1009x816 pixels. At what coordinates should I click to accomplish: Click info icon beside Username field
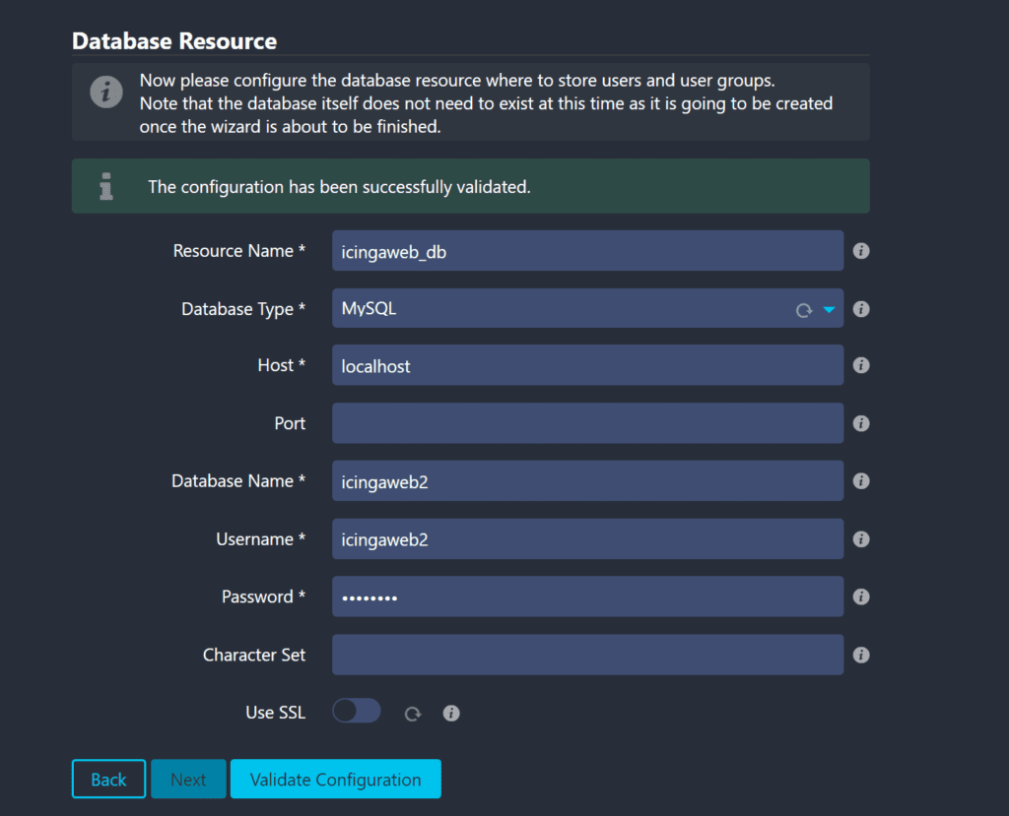[x=860, y=539]
